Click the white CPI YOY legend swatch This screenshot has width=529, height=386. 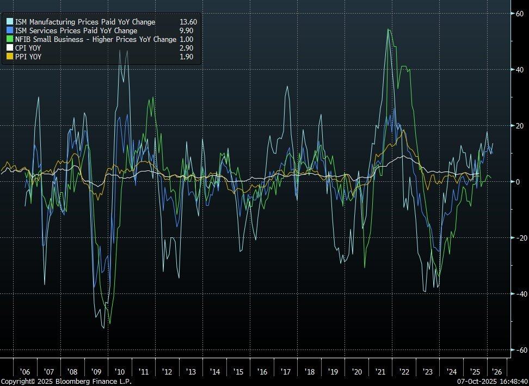point(9,48)
